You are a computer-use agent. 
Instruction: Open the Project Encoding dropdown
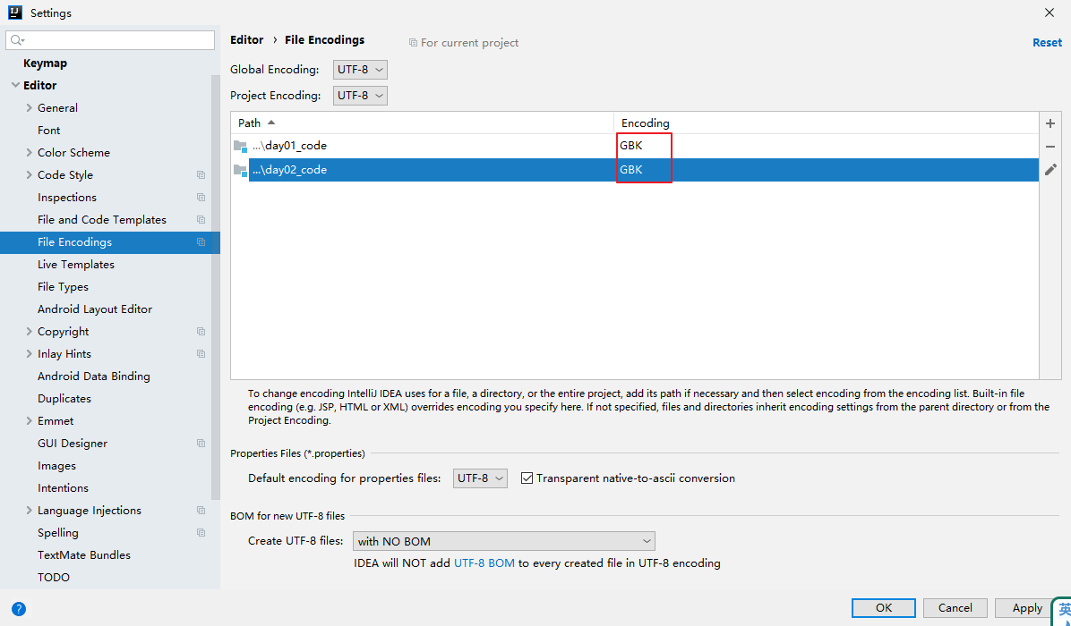point(360,96)
